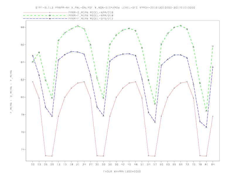
Task: Click the x-axis hour label 15
Action: tap(65, 164)
